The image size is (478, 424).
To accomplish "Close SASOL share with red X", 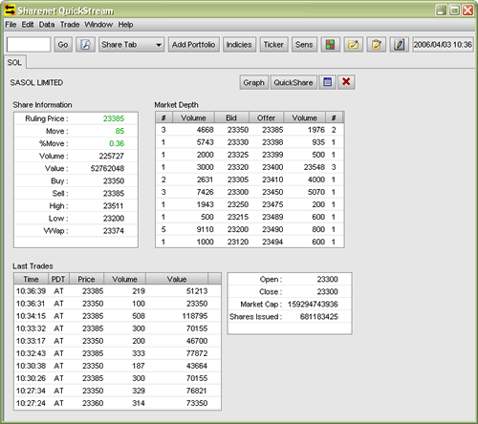I will [x=346, y=82].
